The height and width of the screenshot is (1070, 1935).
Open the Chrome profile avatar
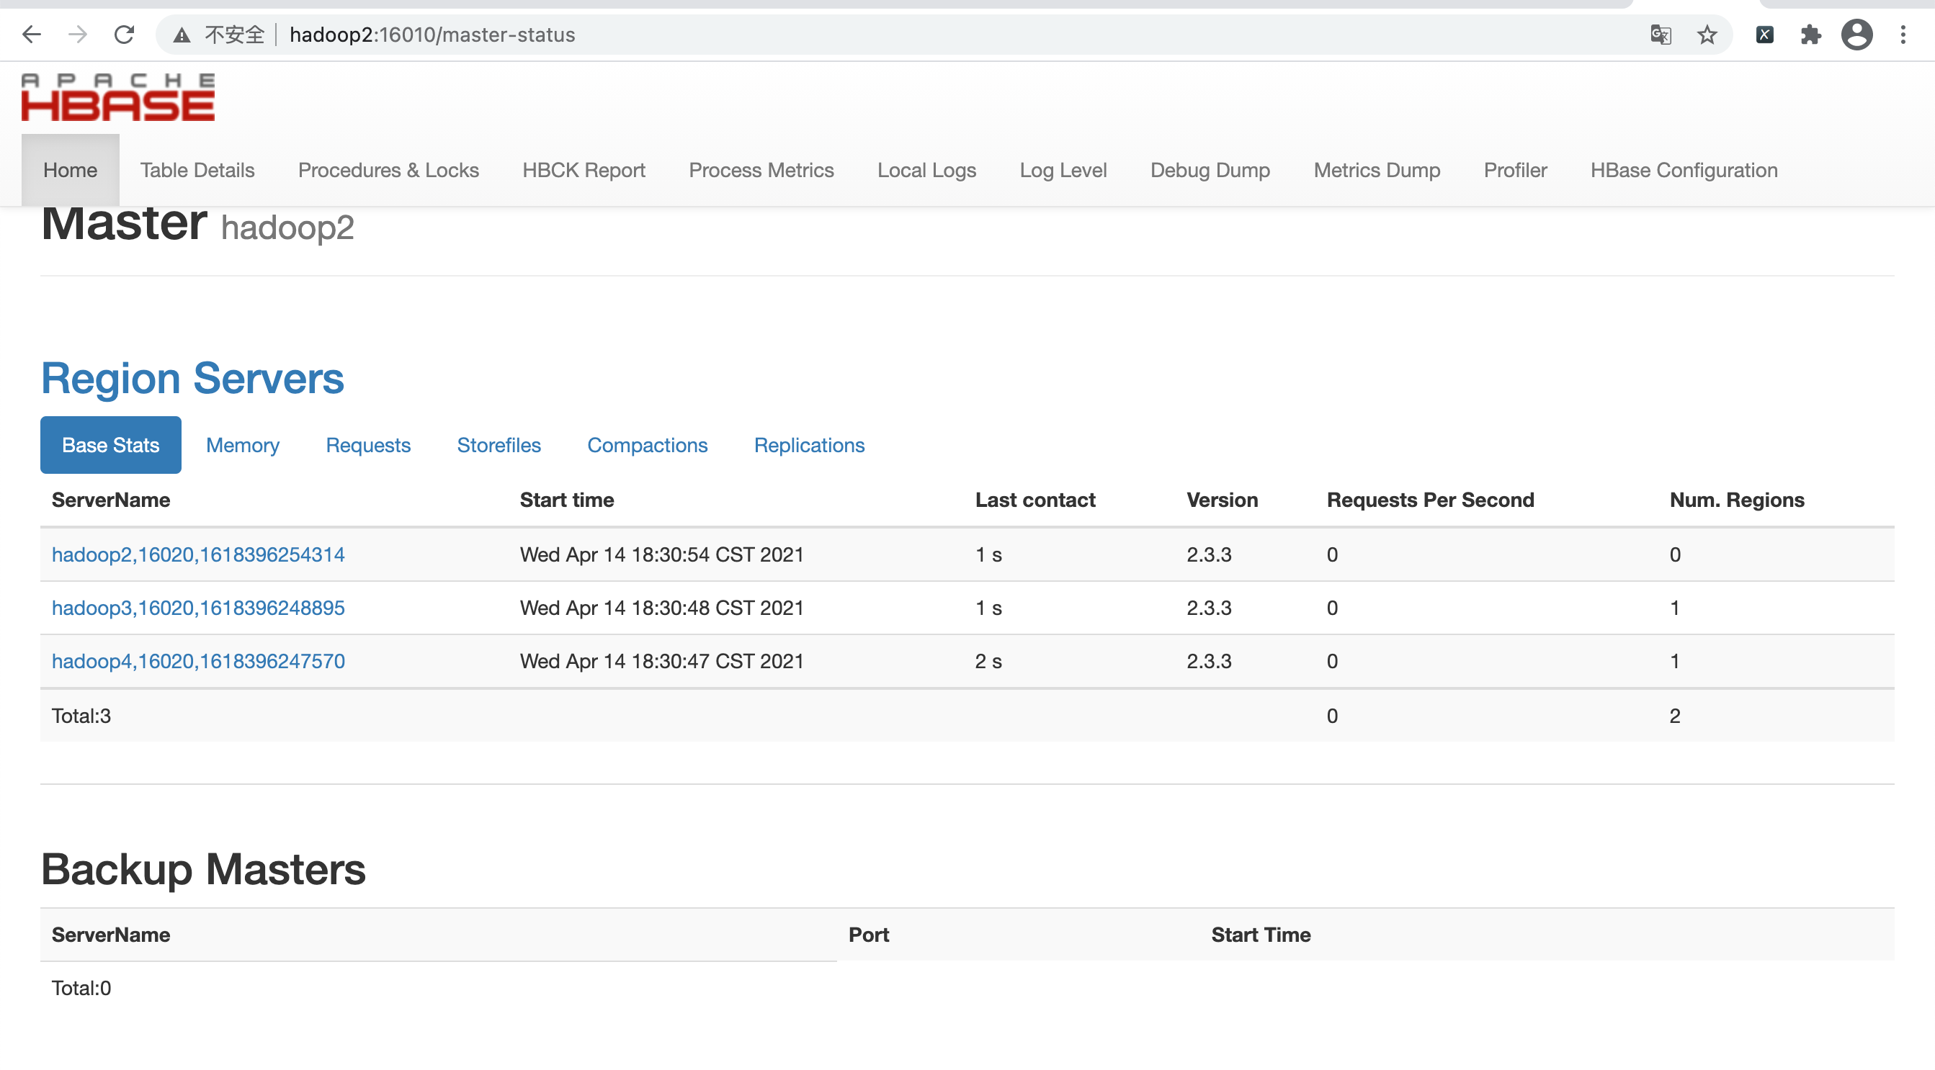point(1856,35)
